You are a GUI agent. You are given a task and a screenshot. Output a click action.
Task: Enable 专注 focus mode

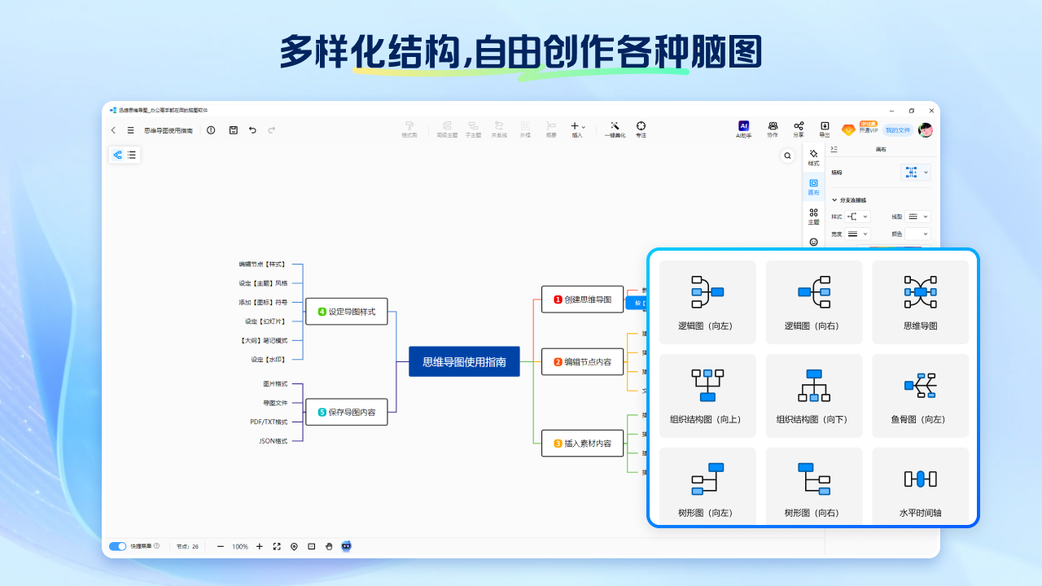(x=641, y=129)
